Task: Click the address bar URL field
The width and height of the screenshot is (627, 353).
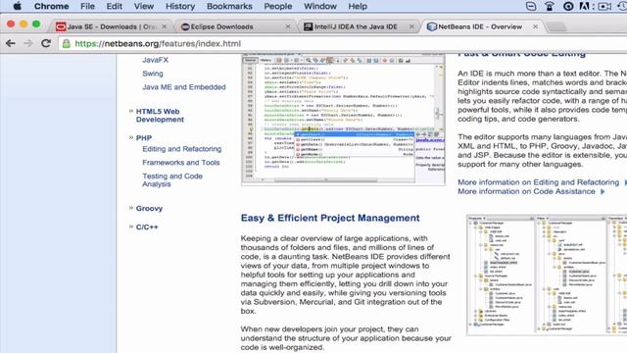Action: click(344, 43)
